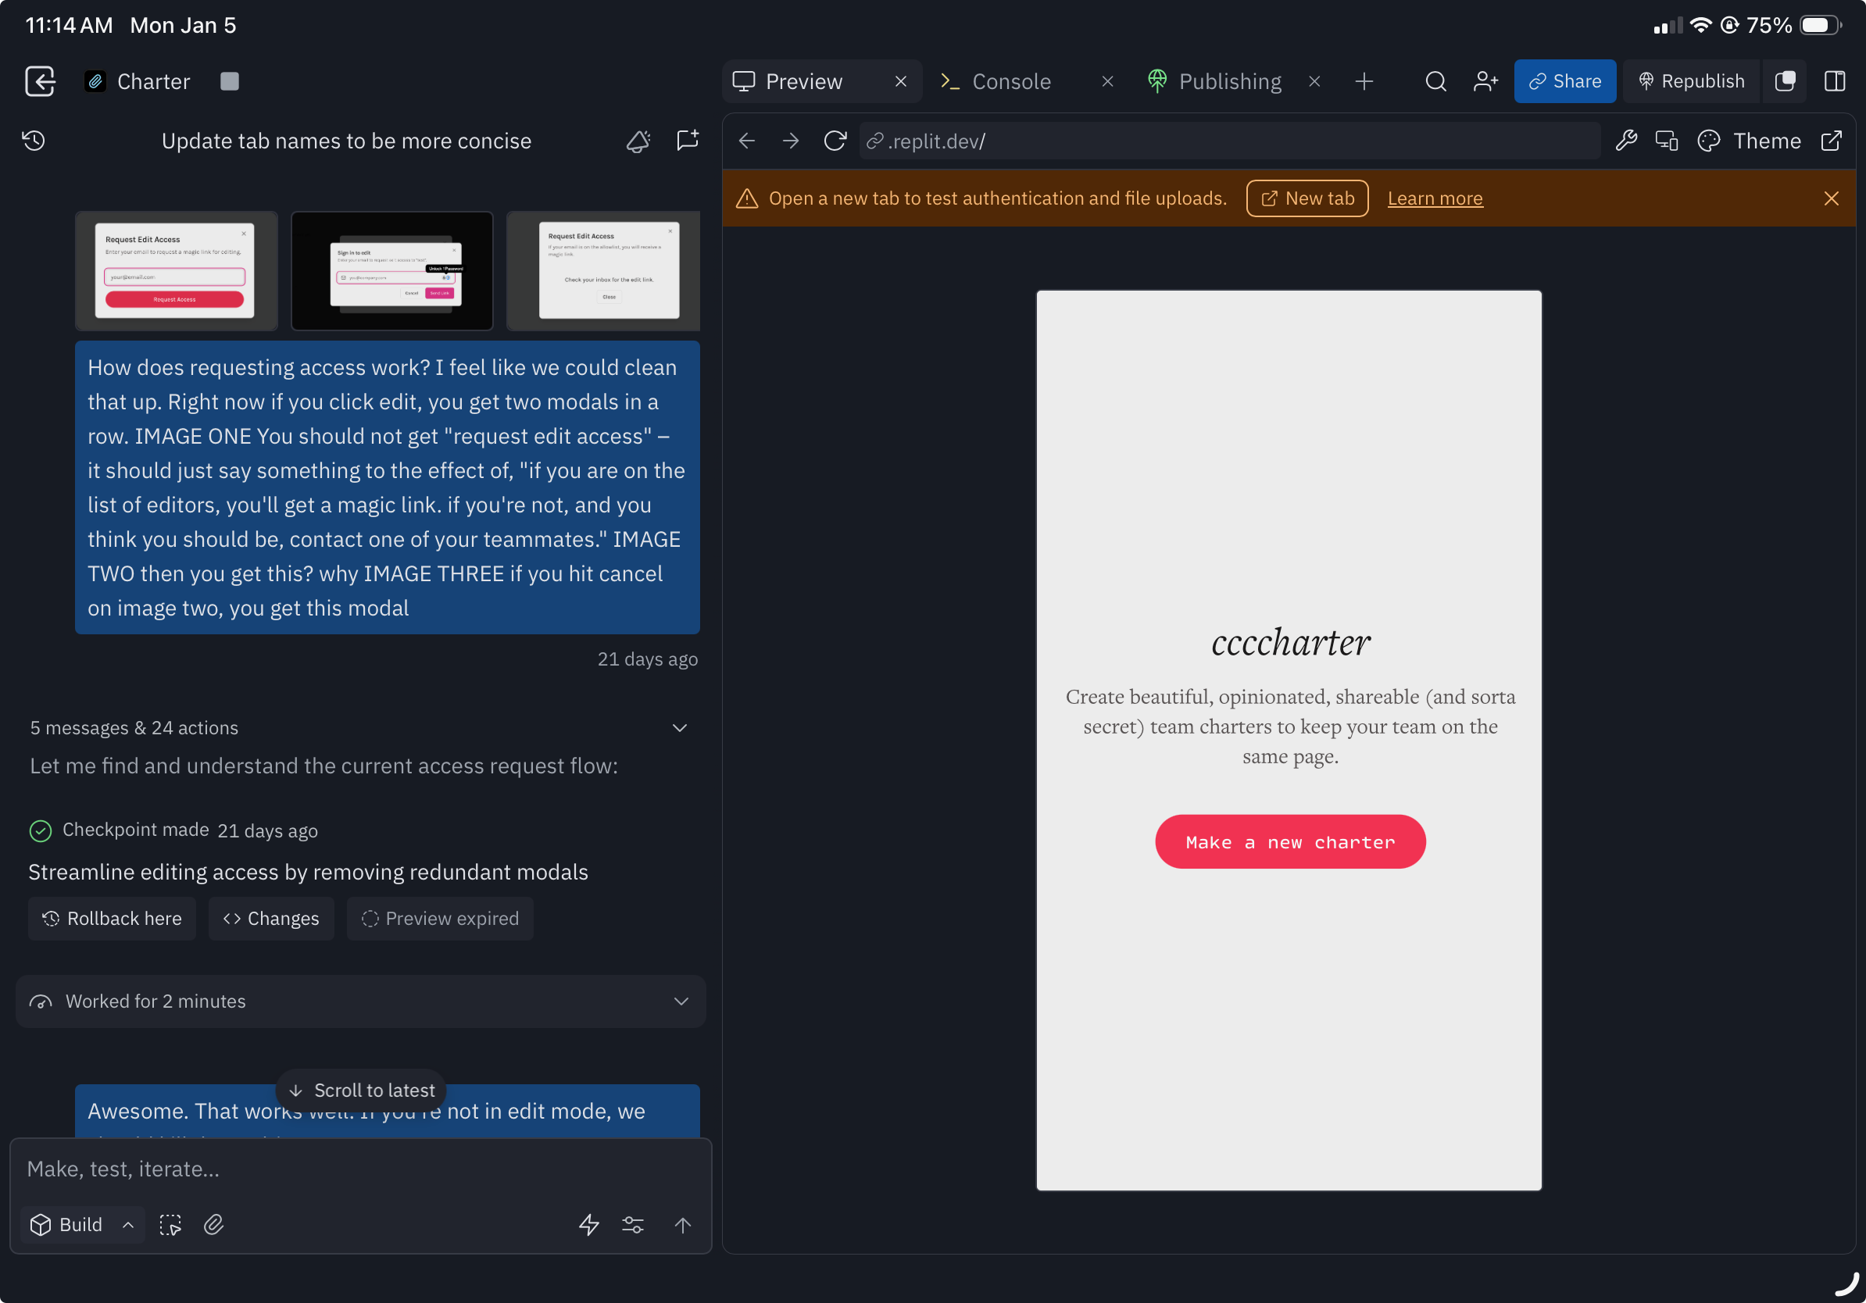The height and width of the screenshot is (1303, 1866).
Task: Switch to the Console tab
Action: pyautogui.click(x=1010, y=81)
